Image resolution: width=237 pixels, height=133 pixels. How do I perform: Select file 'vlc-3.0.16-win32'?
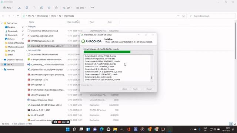(x=37, y=115)
